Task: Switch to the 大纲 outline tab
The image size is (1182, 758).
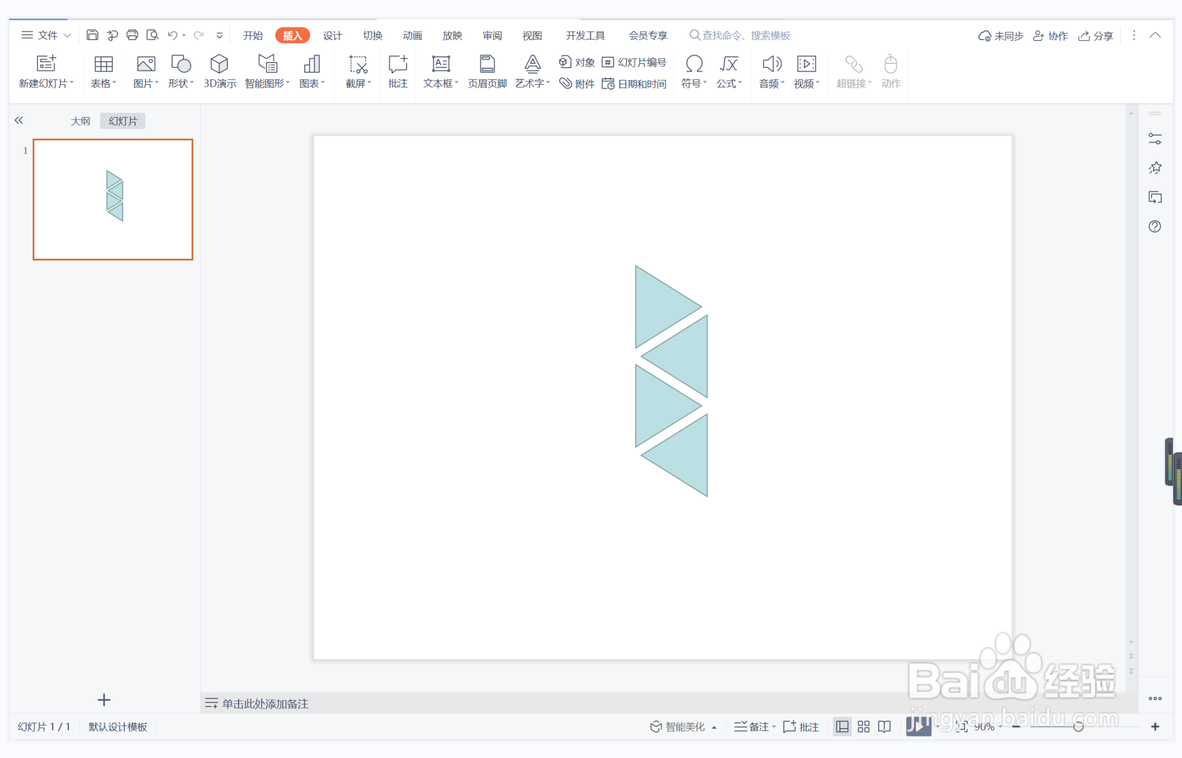Action: tap(80, 121)
